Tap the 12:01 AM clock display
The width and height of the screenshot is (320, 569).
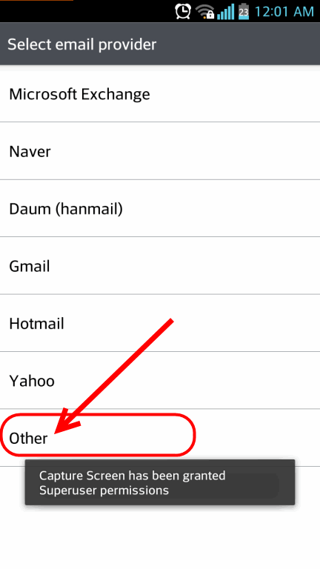284,12
